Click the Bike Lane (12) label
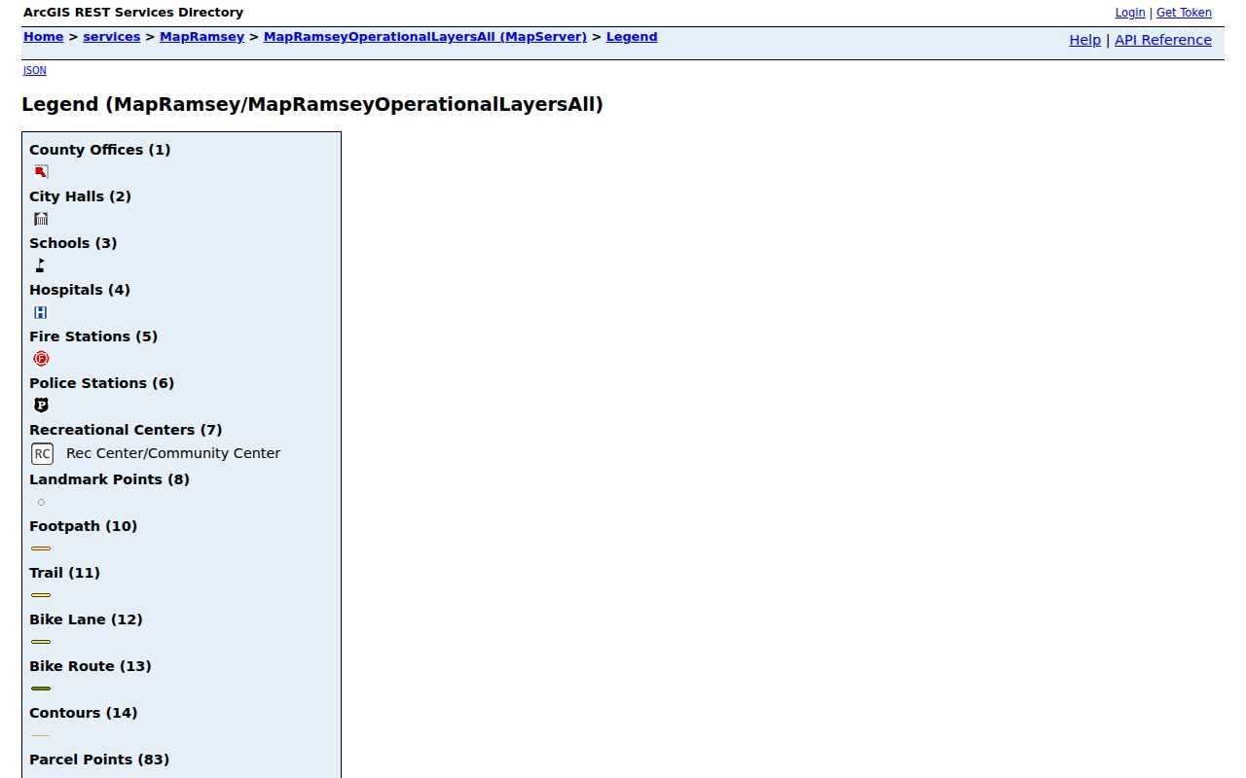Screen dimensions: 1246x778 (87, 619)
